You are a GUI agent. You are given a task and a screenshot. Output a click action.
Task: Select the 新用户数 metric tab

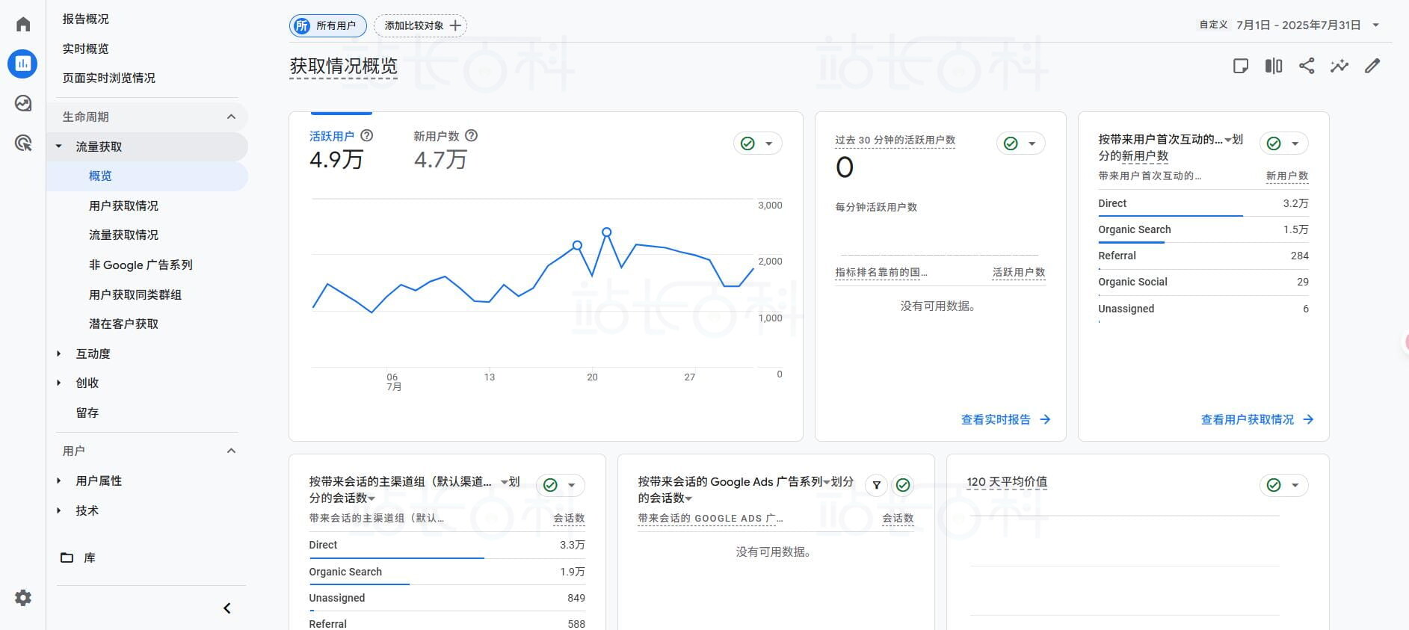pyautogui.click(x=445, y=149)
